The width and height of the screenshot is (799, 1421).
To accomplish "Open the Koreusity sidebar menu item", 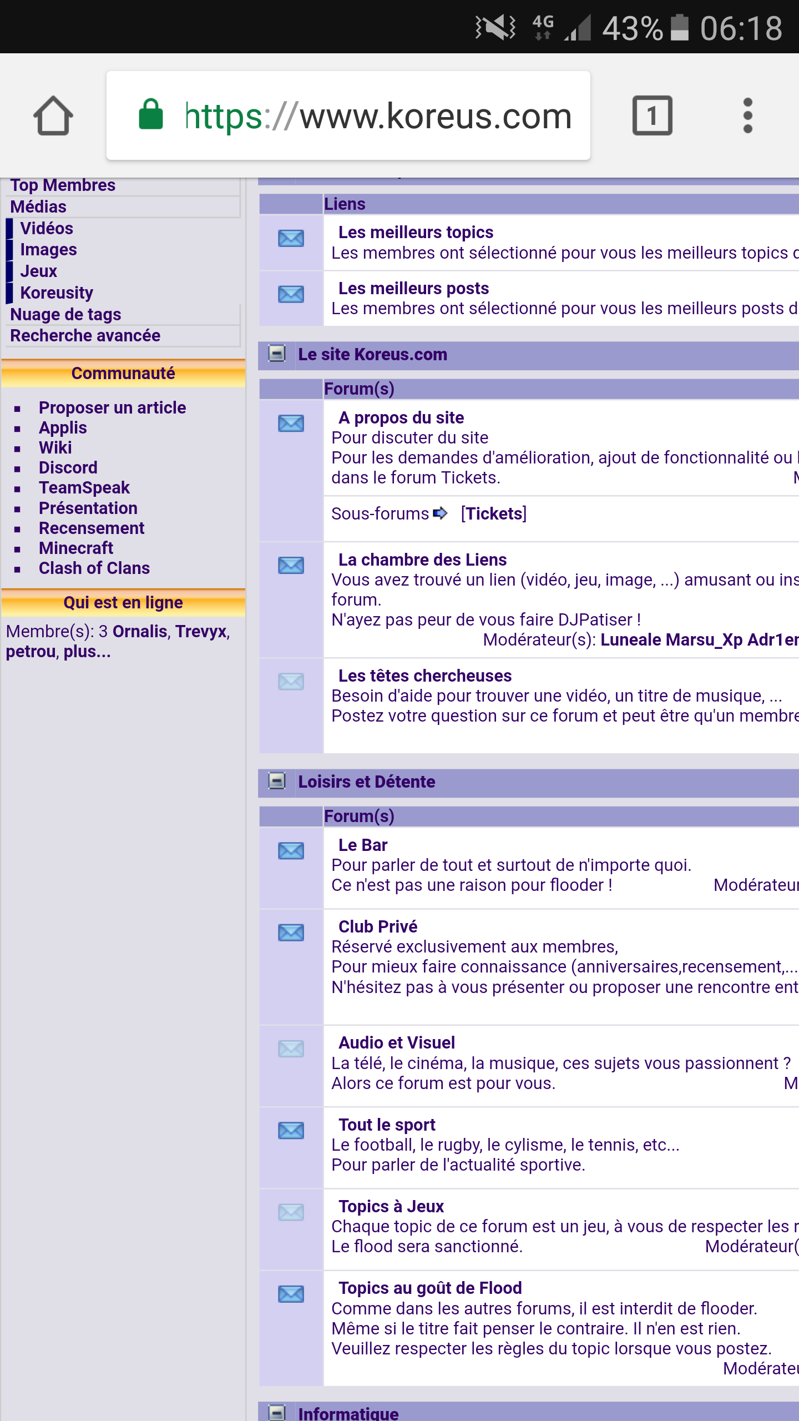I will click(x=57, y=293).
